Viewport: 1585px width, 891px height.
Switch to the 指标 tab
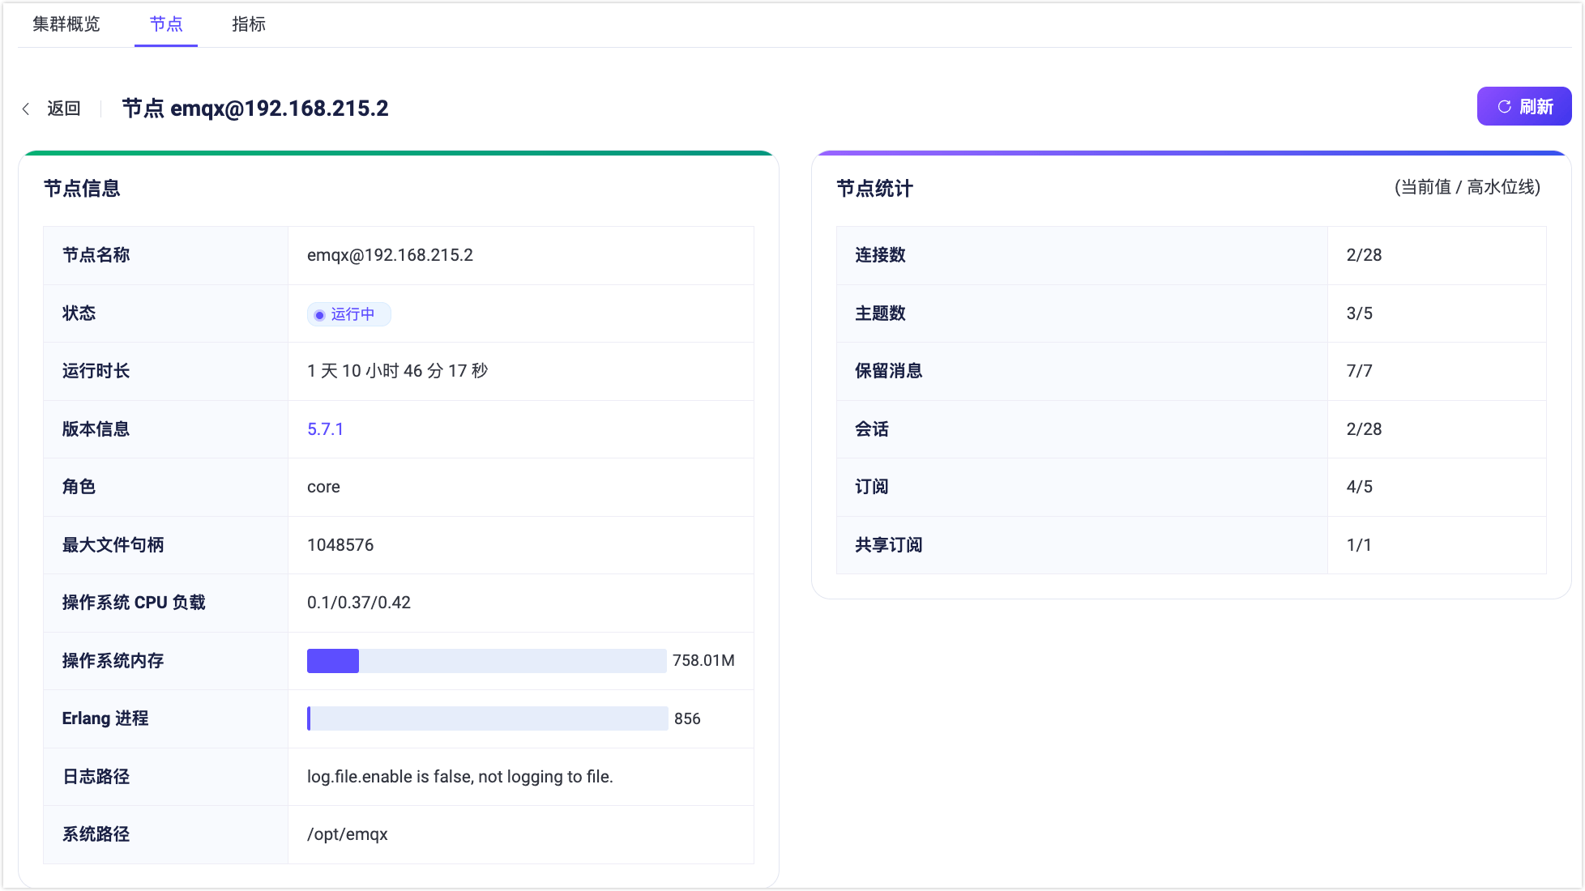(x=248, y=24)
